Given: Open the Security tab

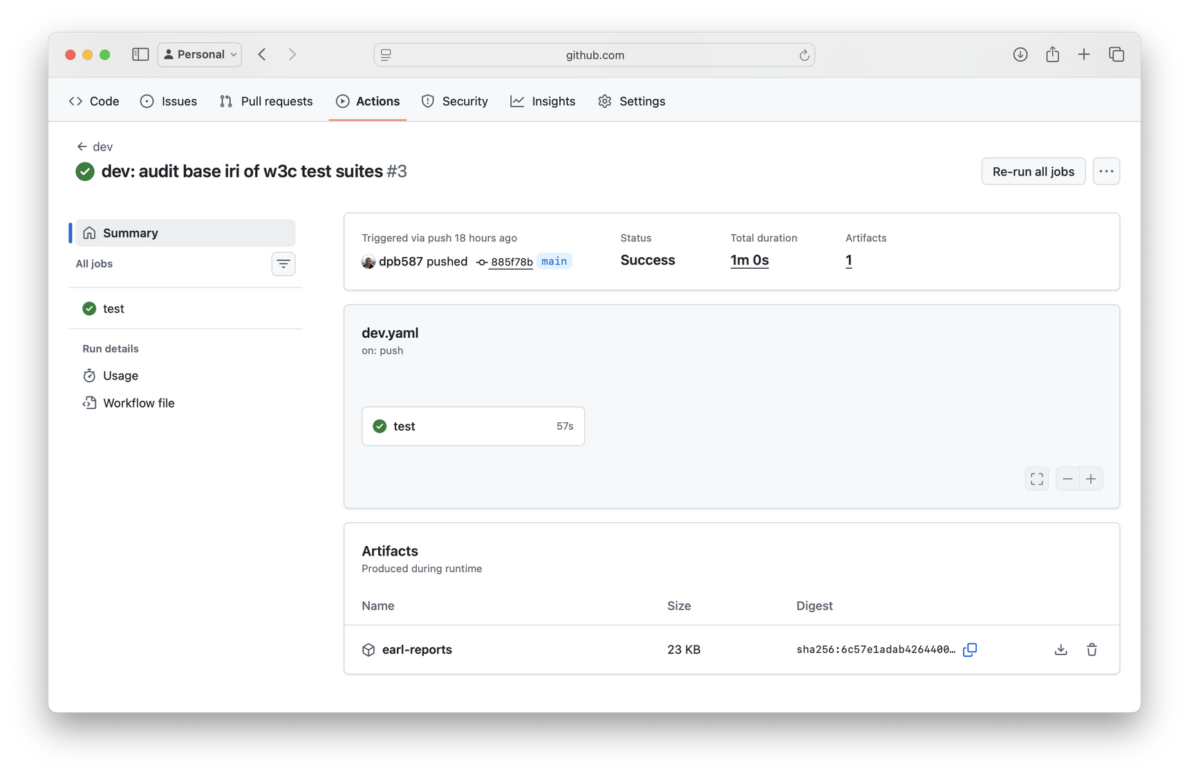Looking at the screenshot, I should coord(454,101).
